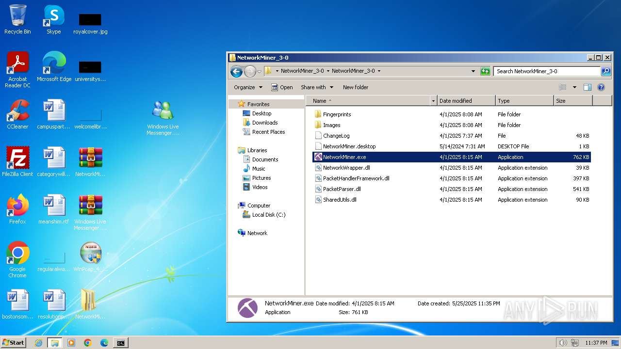The image size is (621, 349).
Task: Click the volume tray icon
Action: coord(563,343)
